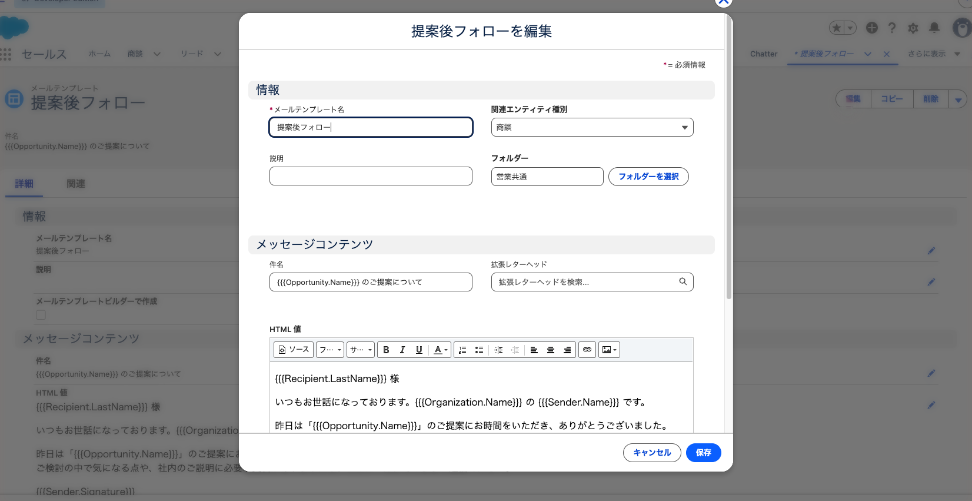Search in 拡張レターヘッド lookup field
Screen dimensions: 972x501
tap(592, 282)
